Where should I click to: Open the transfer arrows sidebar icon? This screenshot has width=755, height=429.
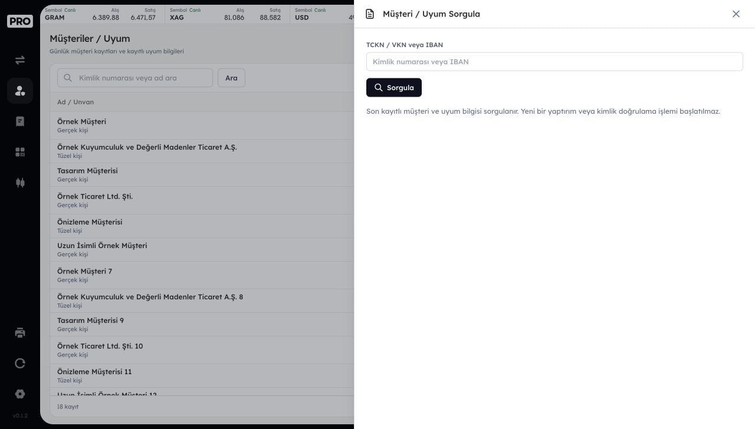(20, 60)
